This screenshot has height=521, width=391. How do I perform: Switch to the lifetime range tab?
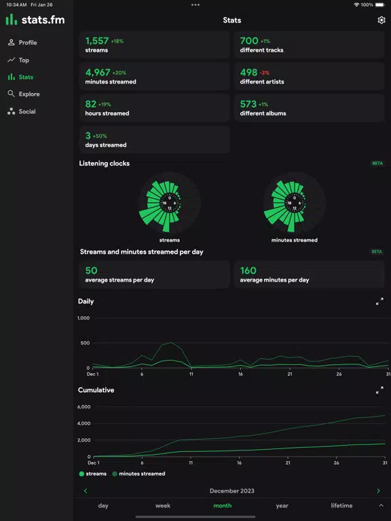pyautogui.click(x=341, y=505)
